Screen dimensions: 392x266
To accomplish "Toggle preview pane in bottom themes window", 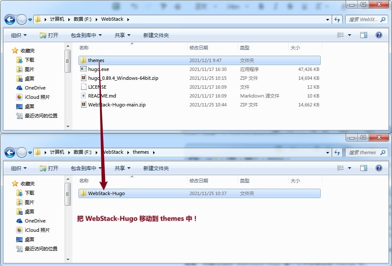I will point(364,168).
